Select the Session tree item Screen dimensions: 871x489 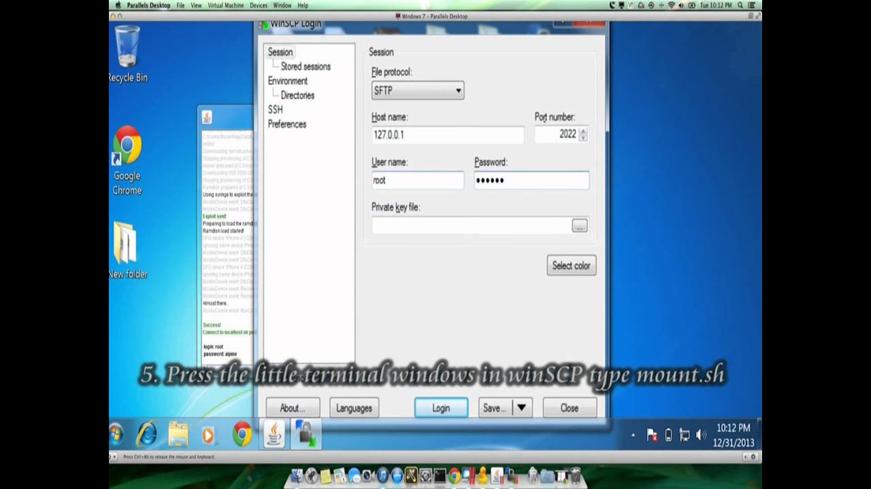tap(280, 52)
